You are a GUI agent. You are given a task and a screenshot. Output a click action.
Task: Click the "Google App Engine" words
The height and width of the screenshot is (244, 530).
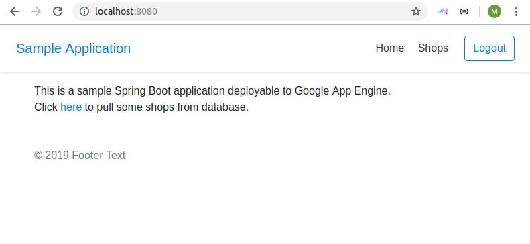coord(342,91)
